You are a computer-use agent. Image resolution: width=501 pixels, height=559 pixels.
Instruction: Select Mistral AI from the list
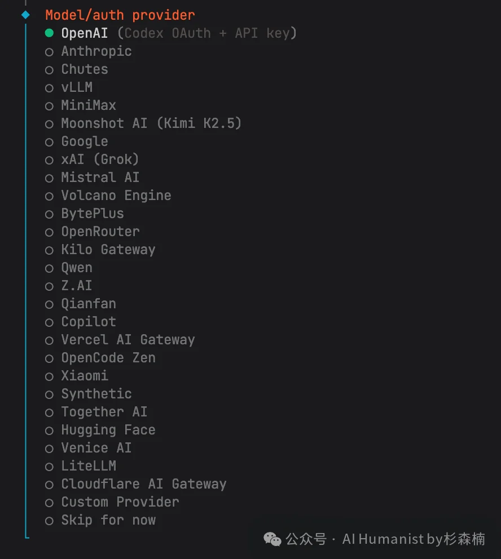tap(100, 178)
